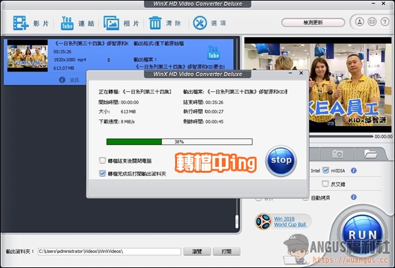395x268 pixels.
Task: Click the remaining time 00:00:45 text
Action: pos(215,122)
